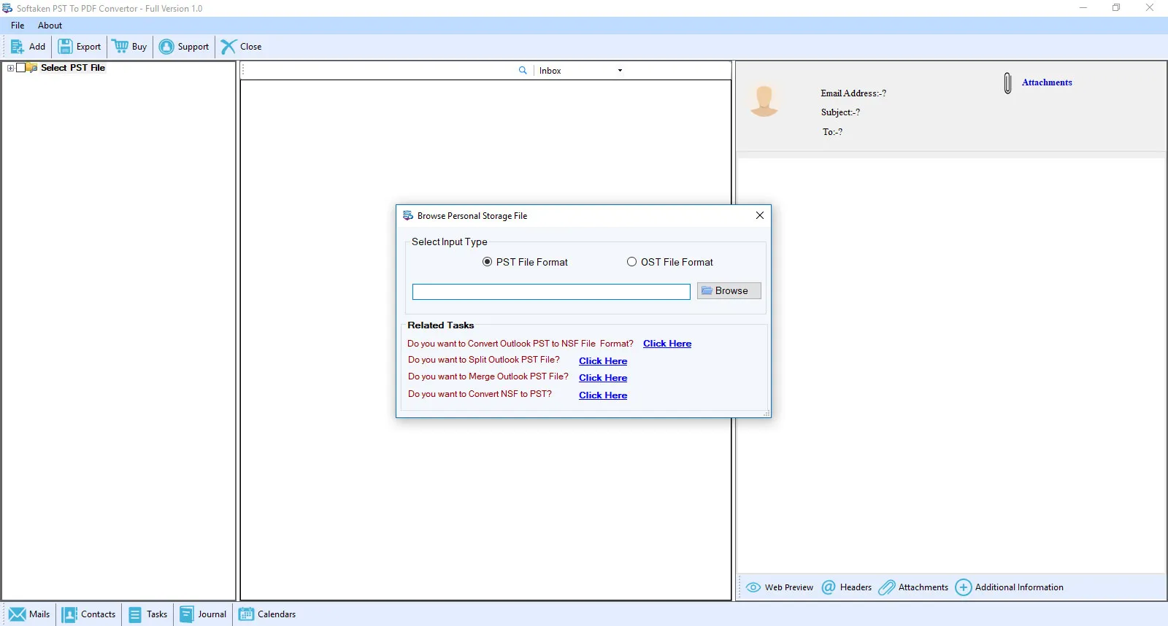Click the Web Preview eye icon
The width and height of the screenshot is (1168, 626).
pos(753,587)
